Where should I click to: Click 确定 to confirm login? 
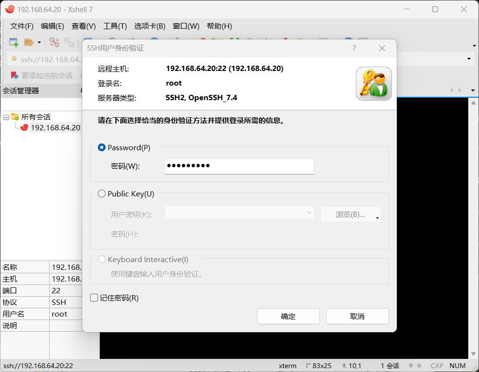pos(288,316)
